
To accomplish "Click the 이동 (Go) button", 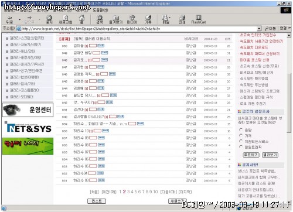I will (x=270, y=29).
